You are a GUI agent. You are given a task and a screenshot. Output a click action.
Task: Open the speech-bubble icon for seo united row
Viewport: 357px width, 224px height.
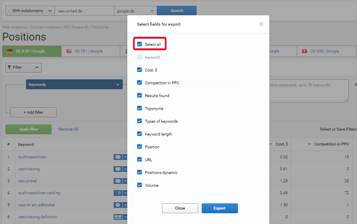[x=118, y=181]
